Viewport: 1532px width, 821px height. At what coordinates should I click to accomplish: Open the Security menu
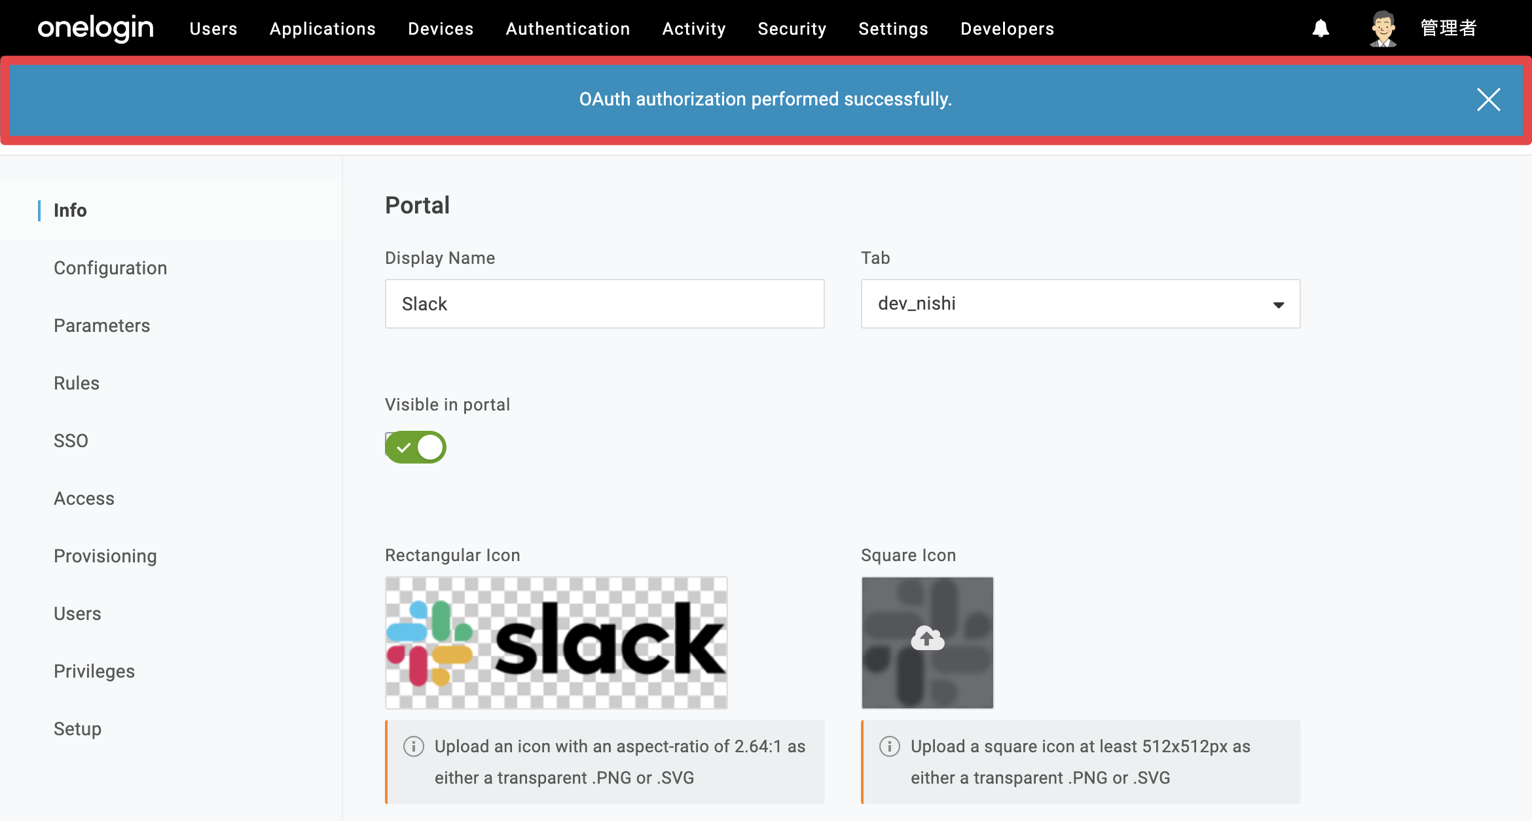click(x=792, y=29)
